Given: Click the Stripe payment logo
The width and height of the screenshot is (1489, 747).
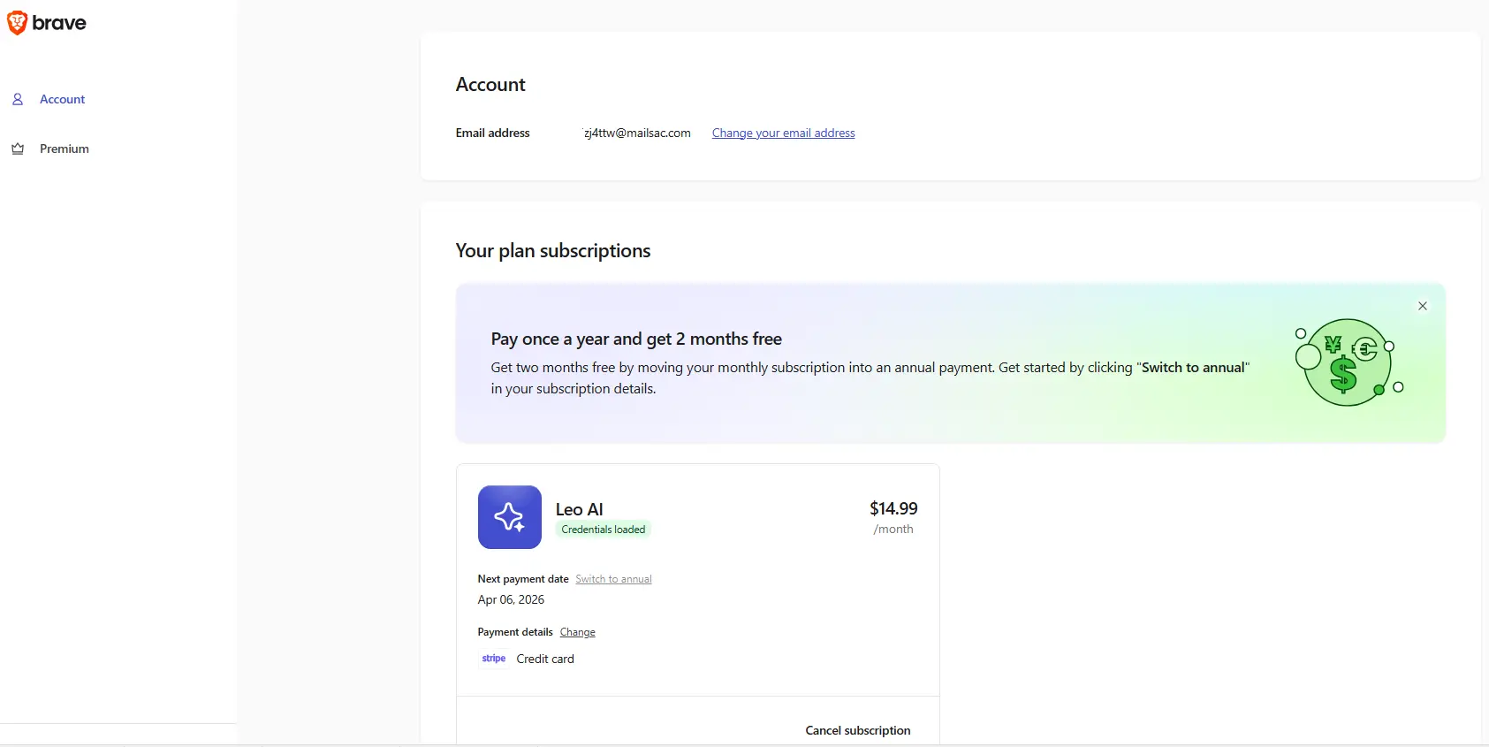Looking at the screenshot, I should pyautogui.click(x=494, y=659).
